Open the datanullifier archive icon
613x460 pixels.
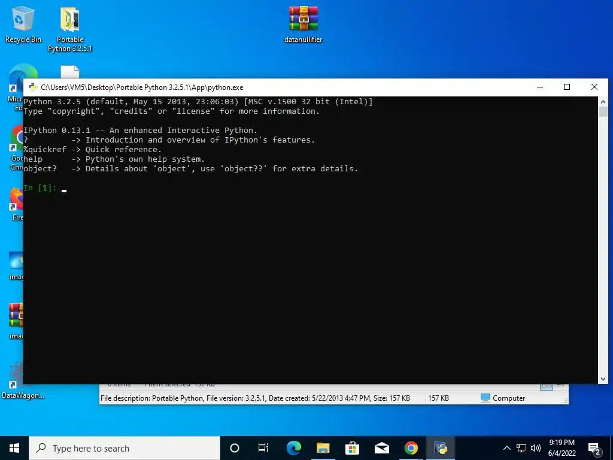click(304, 24)
